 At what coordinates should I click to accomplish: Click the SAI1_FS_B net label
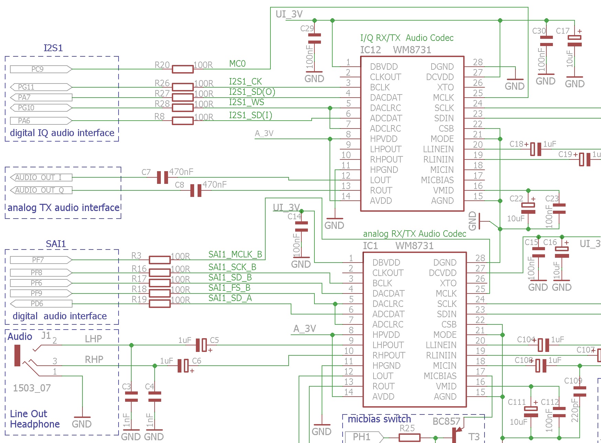tap(229, 288)
